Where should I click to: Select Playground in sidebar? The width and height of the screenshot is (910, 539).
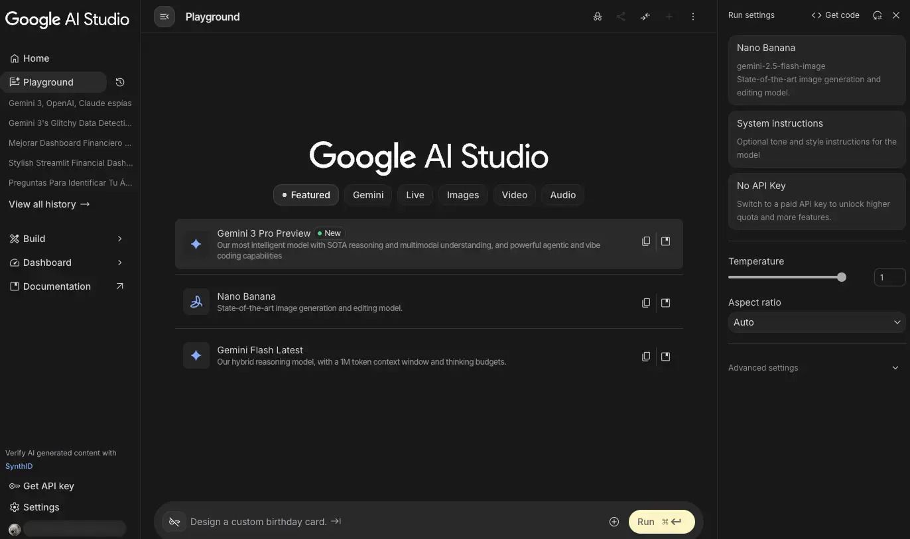point(53,82)
